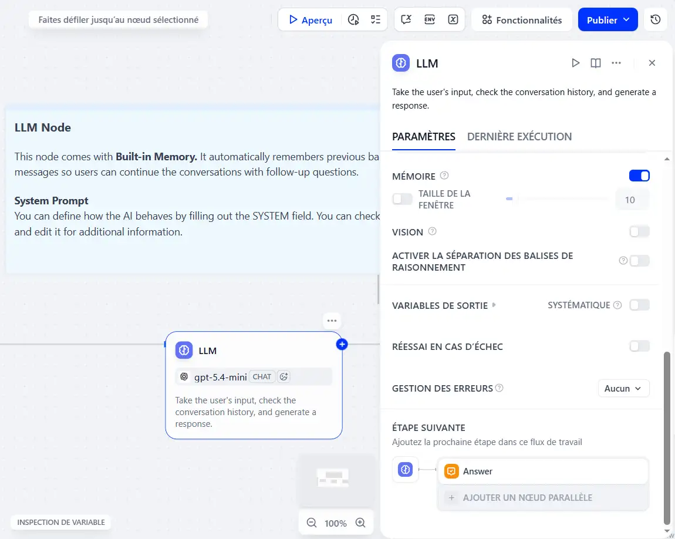Click the SYSTÉMATIQUE help icon
Image resolution: width=675 pixels, height=539 pixels.
click(617, 305)
